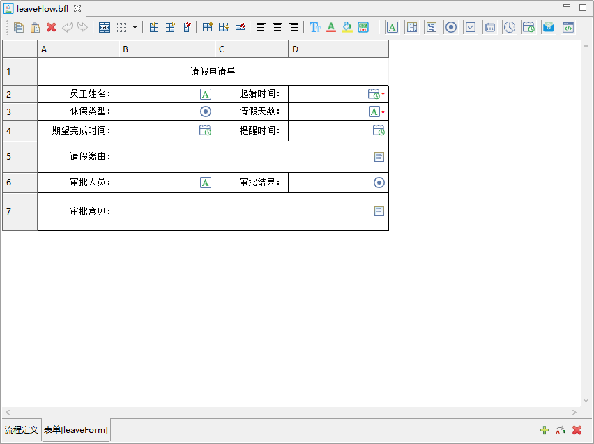Click the checkbox control in toolbar
Image resolution: width=594 pixels, height=444 pixels.
point(471,27)
